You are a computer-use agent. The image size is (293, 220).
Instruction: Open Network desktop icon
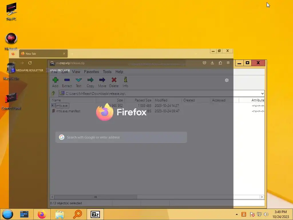pos(11,42)
